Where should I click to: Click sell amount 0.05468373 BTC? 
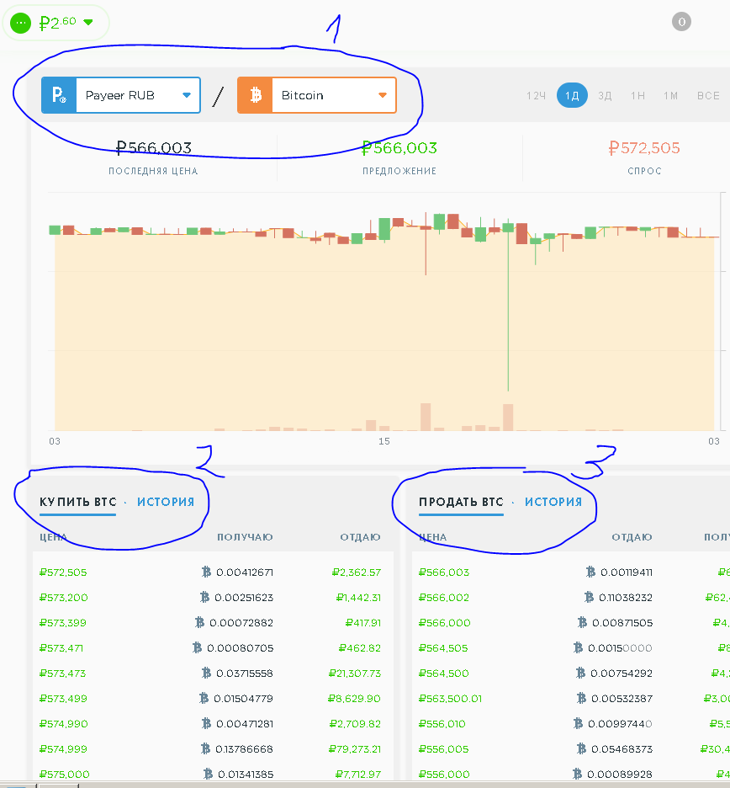tap(622, 748)
